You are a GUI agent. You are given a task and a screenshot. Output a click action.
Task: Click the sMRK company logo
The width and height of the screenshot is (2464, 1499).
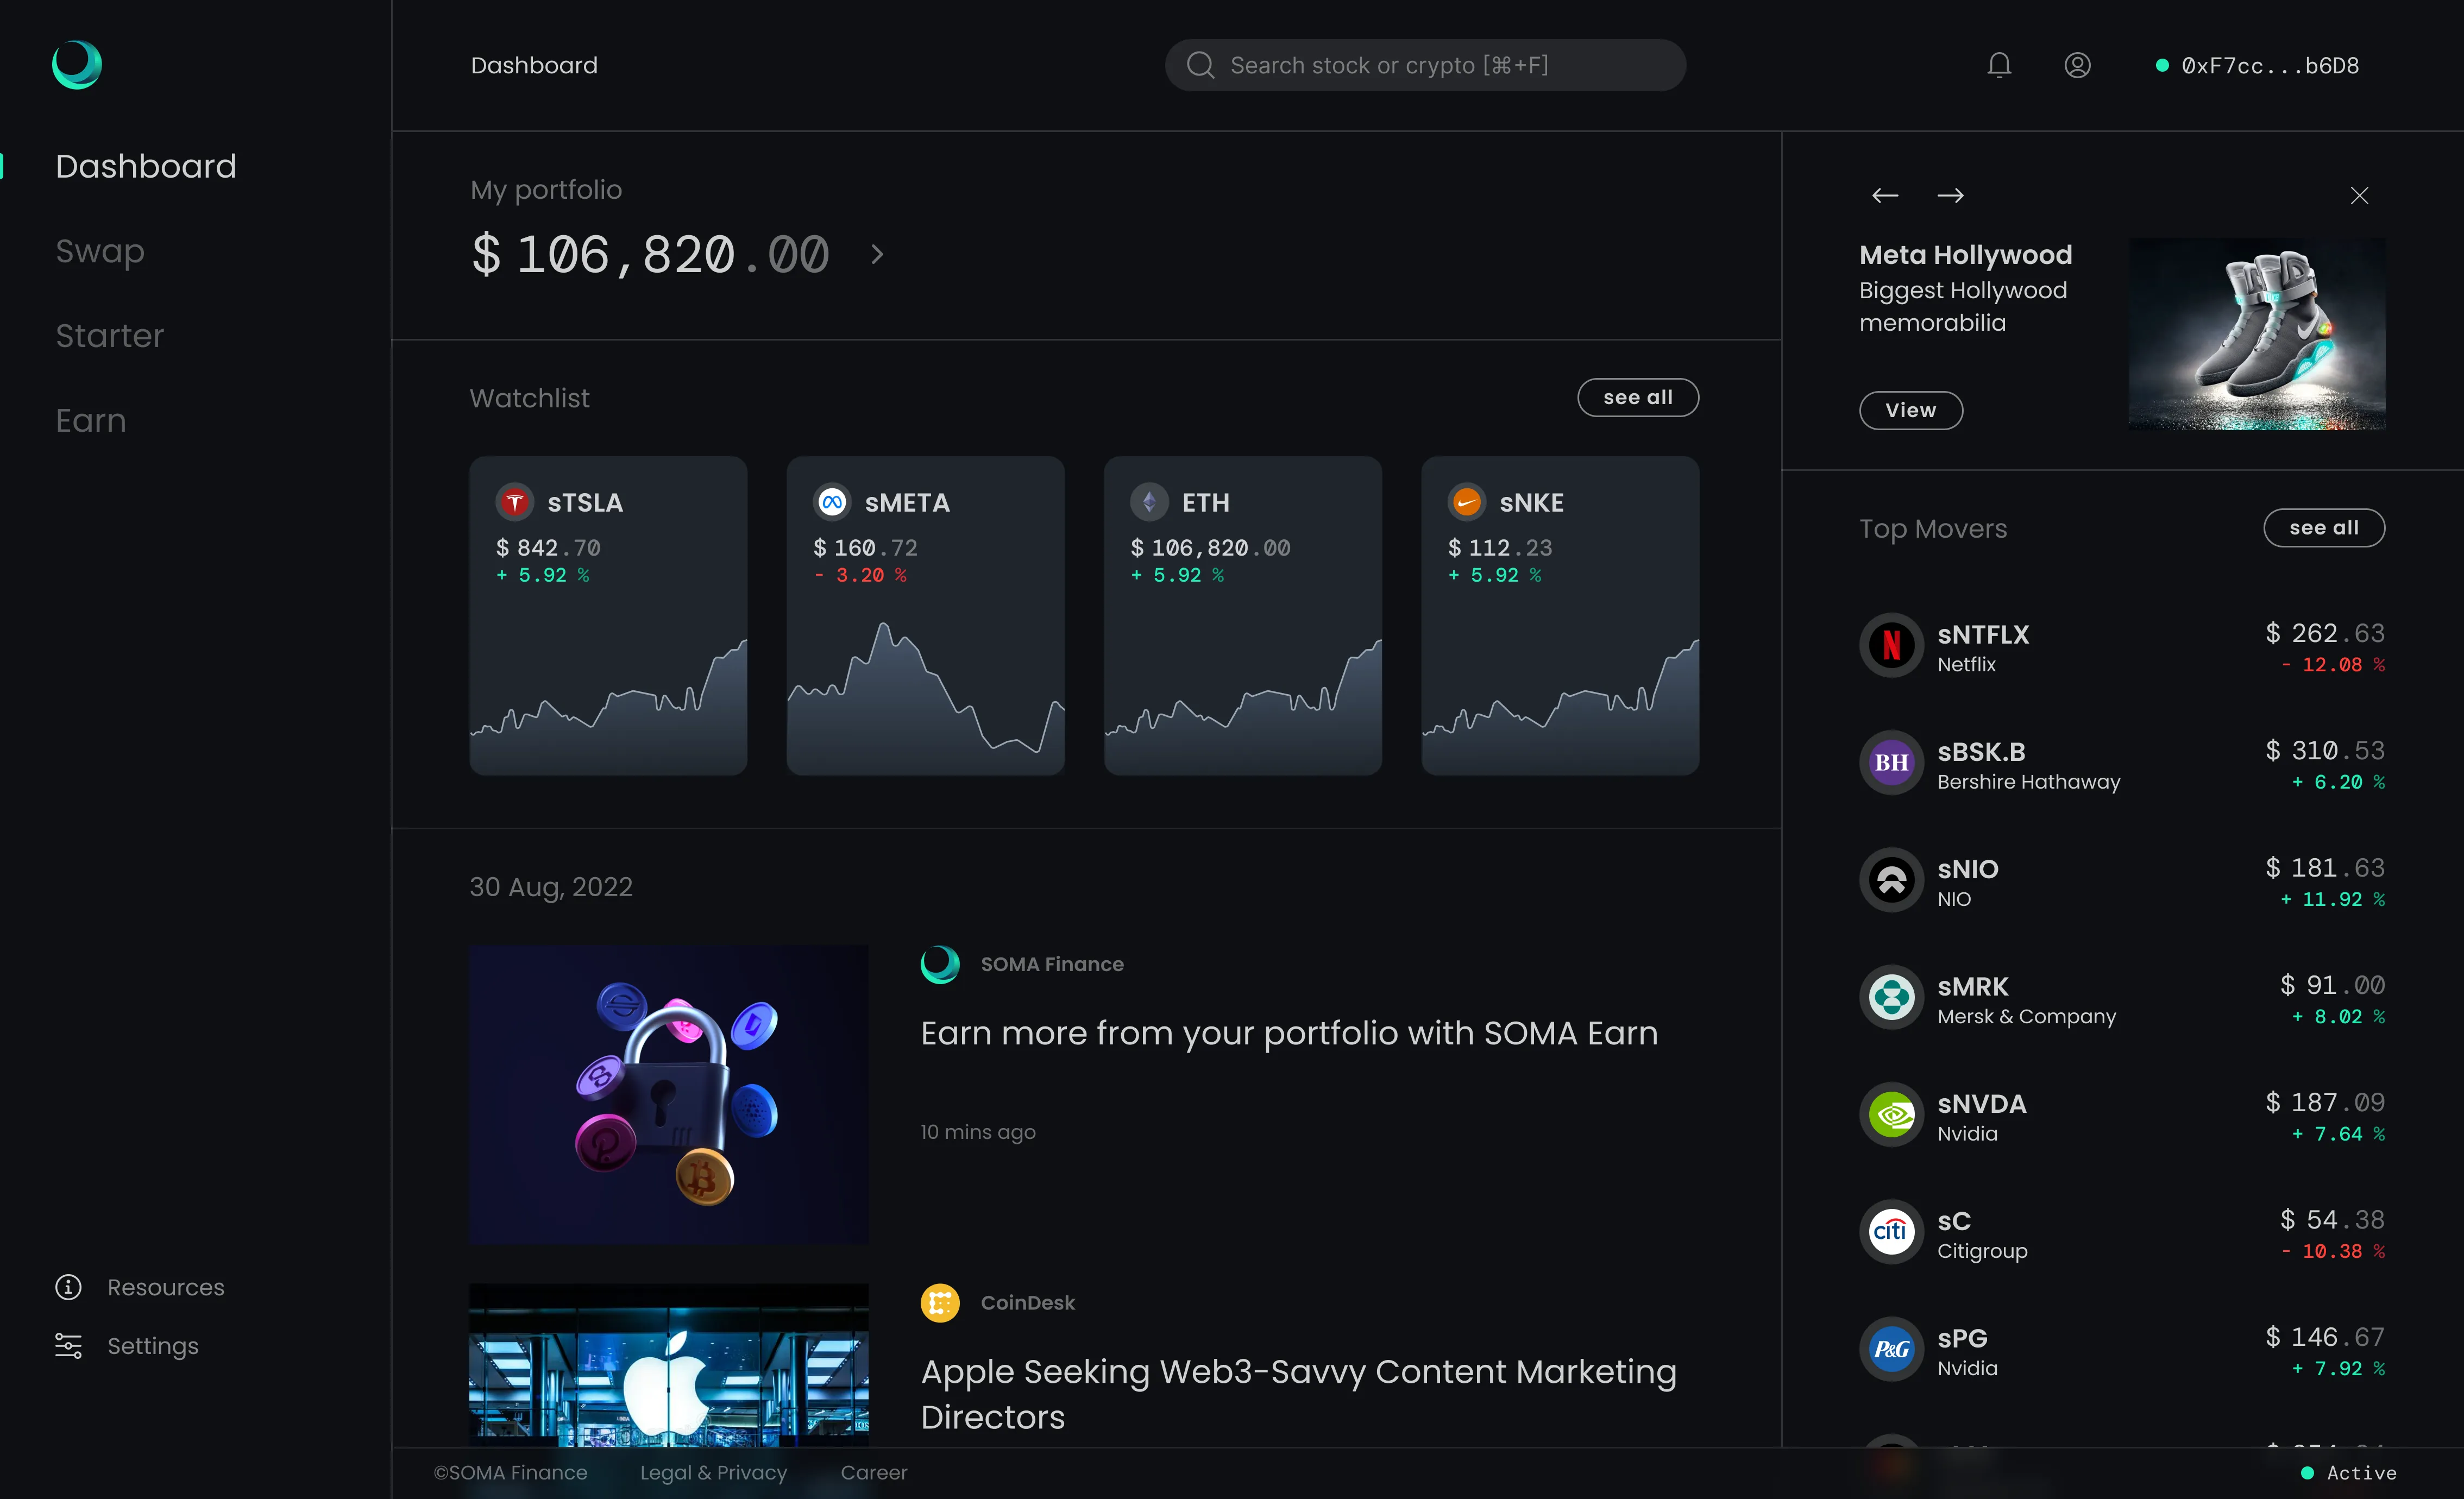point(1891,997)
